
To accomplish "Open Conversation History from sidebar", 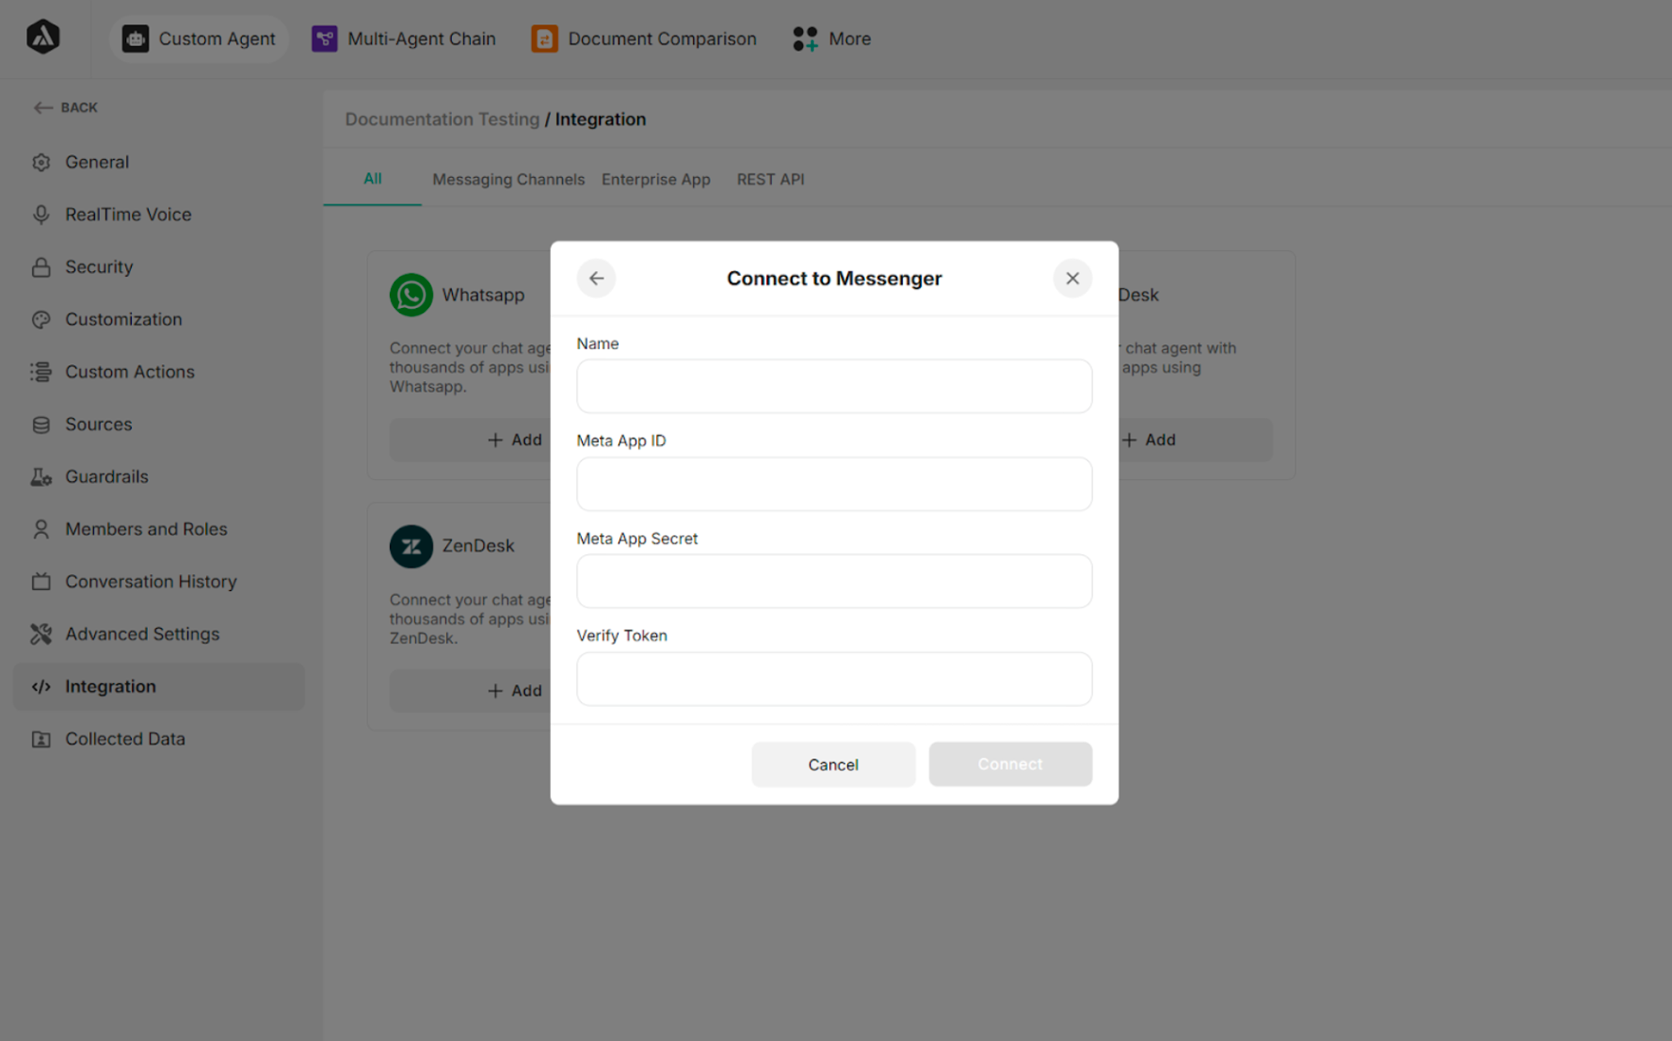I will (151, 581).
